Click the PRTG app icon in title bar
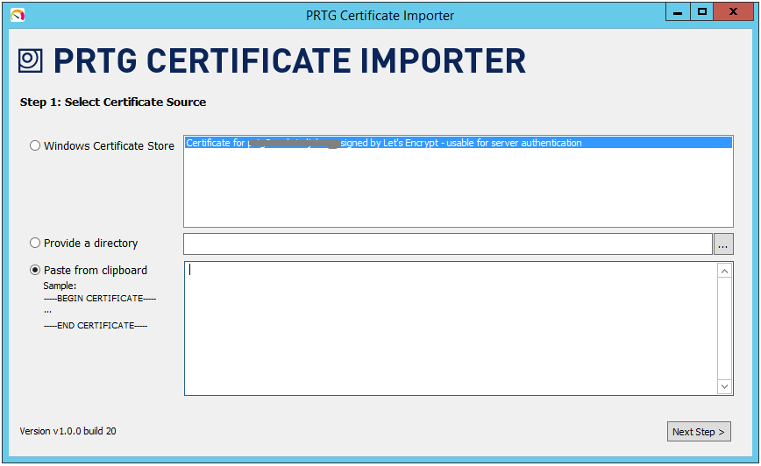761x466 pixels. coord(18,16)
